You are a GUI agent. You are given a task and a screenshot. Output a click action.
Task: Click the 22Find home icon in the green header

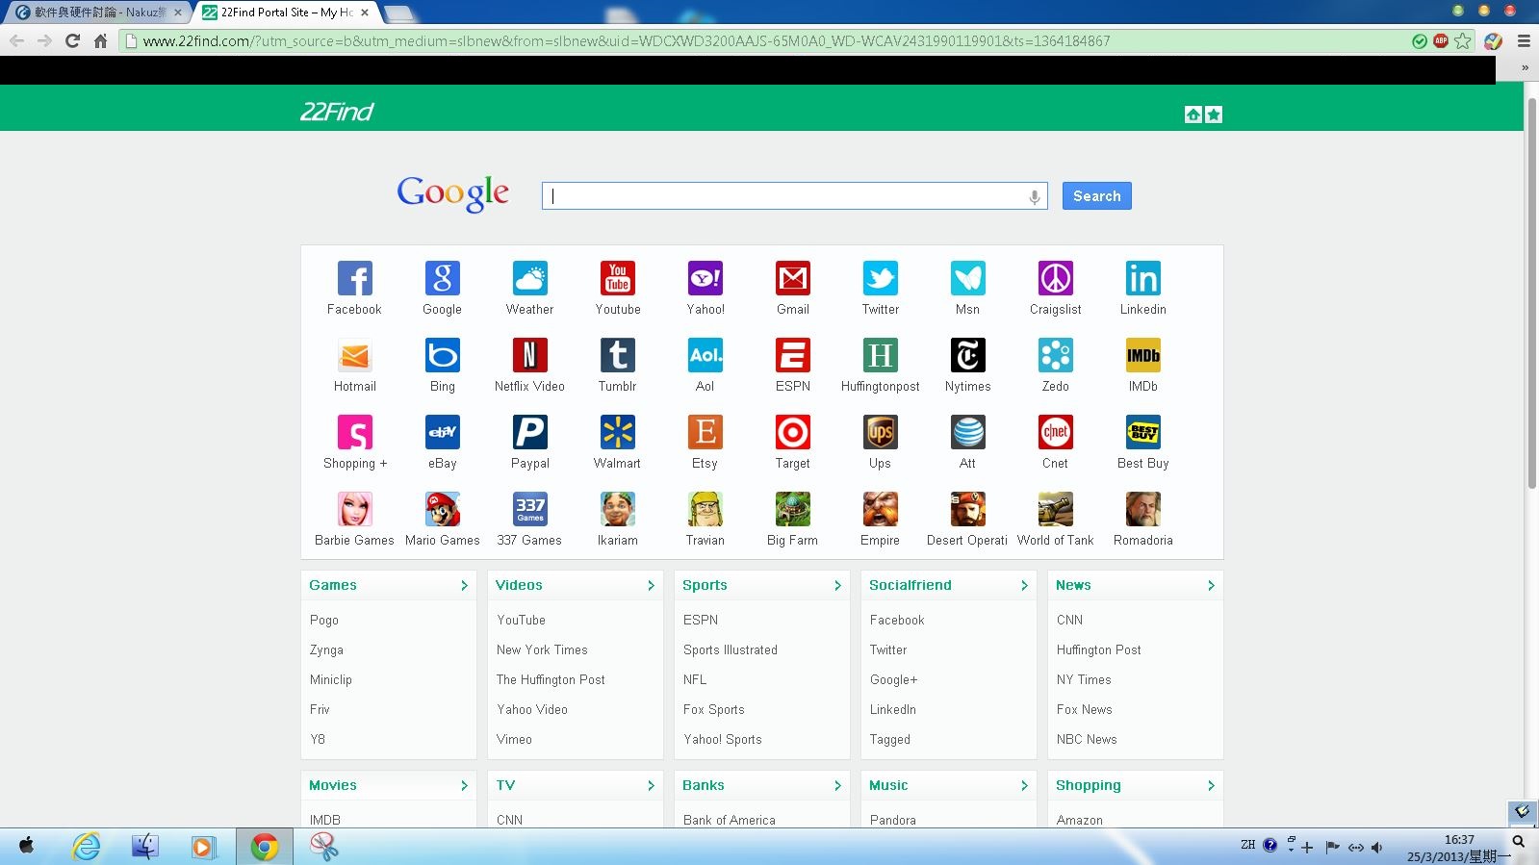1193,114
